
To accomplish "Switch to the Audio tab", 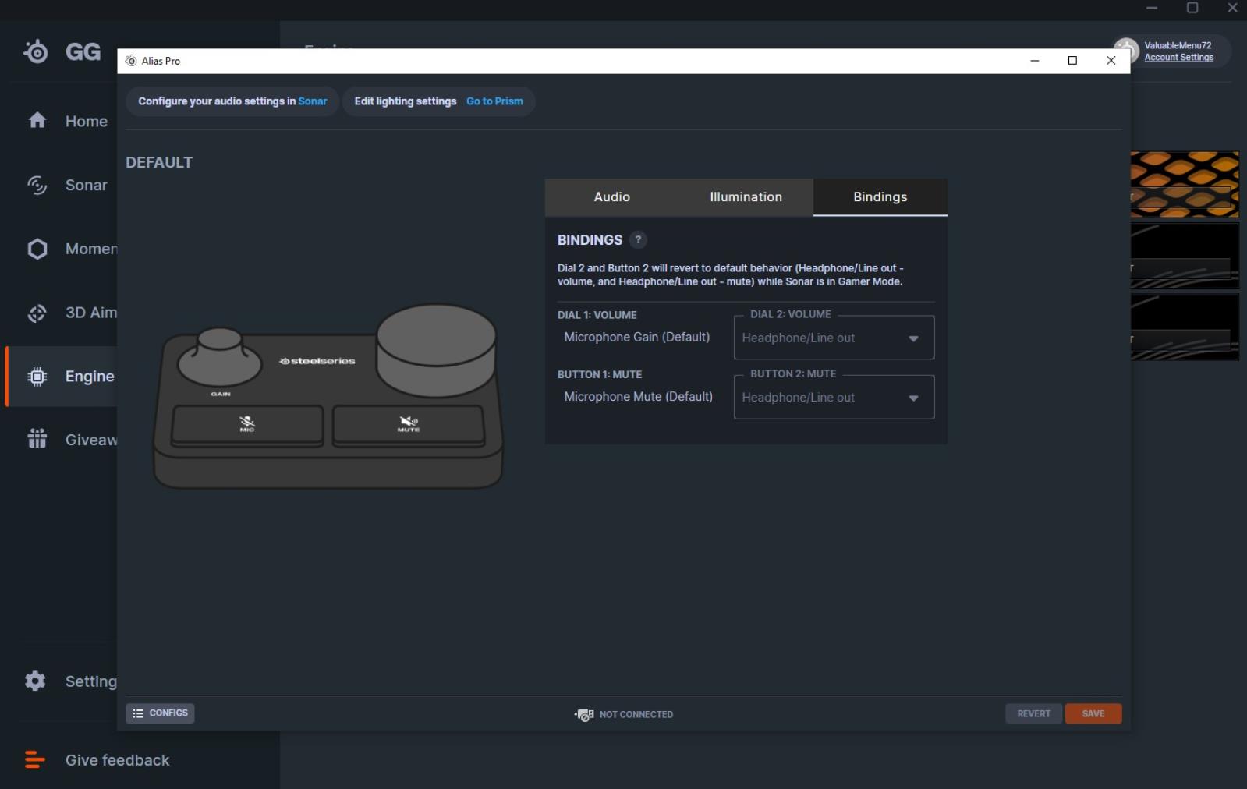I will pos(611,197).
